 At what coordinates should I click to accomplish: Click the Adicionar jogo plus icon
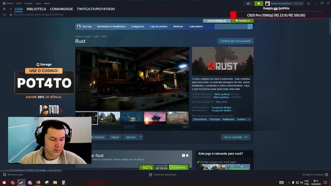click(4, 175)
